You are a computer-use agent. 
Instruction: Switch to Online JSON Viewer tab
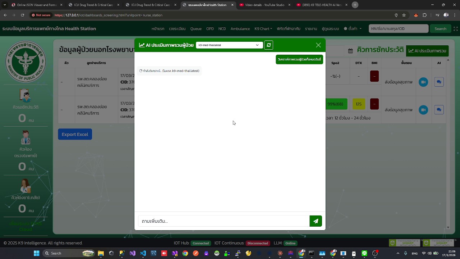[x=37, y=5]
